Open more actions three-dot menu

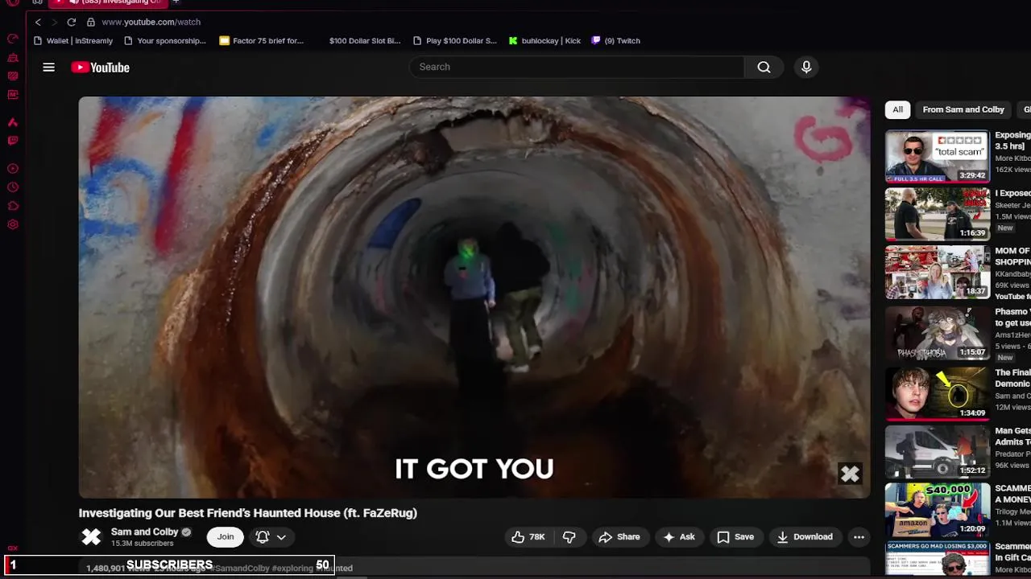click(x=859, y=537)
